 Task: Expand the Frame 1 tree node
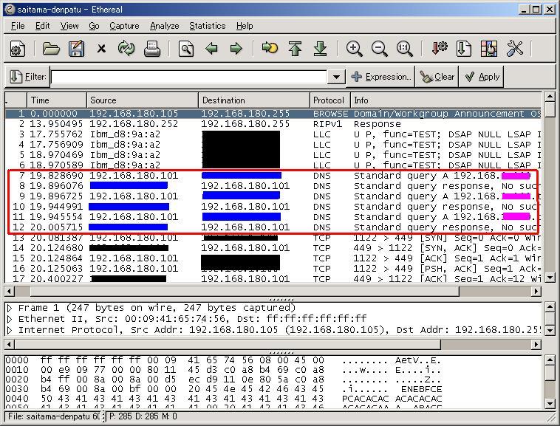point(10,308)
